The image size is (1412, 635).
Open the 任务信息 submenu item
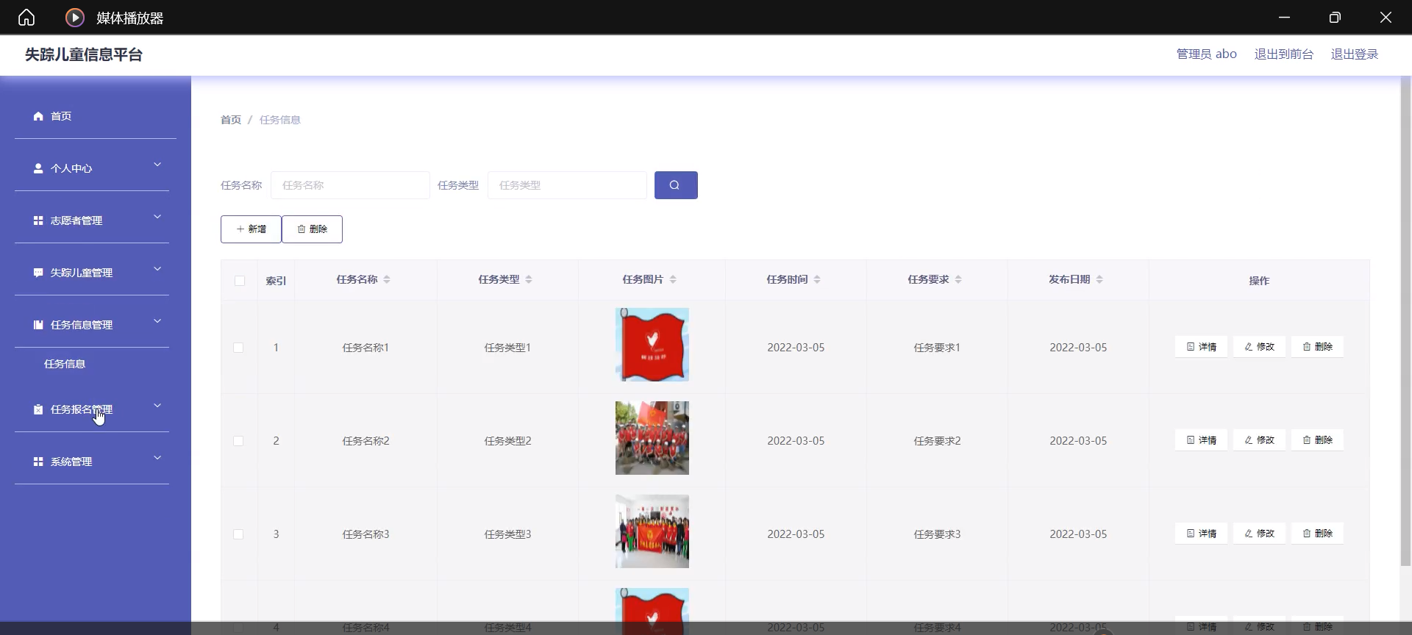click(x=65, y=364)
